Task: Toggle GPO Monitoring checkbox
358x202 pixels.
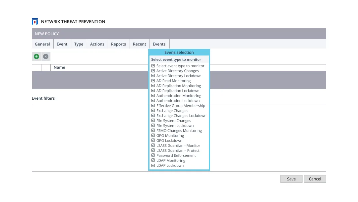Action: click(x=153, y=136)
